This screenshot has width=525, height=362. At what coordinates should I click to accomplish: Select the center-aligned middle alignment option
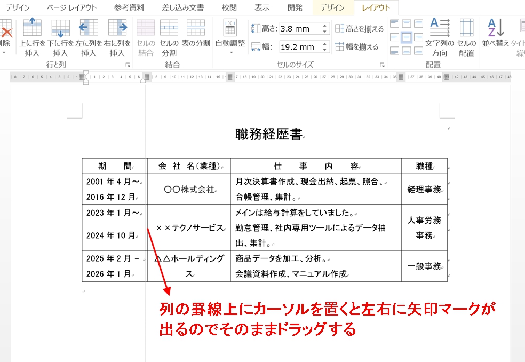407,37
